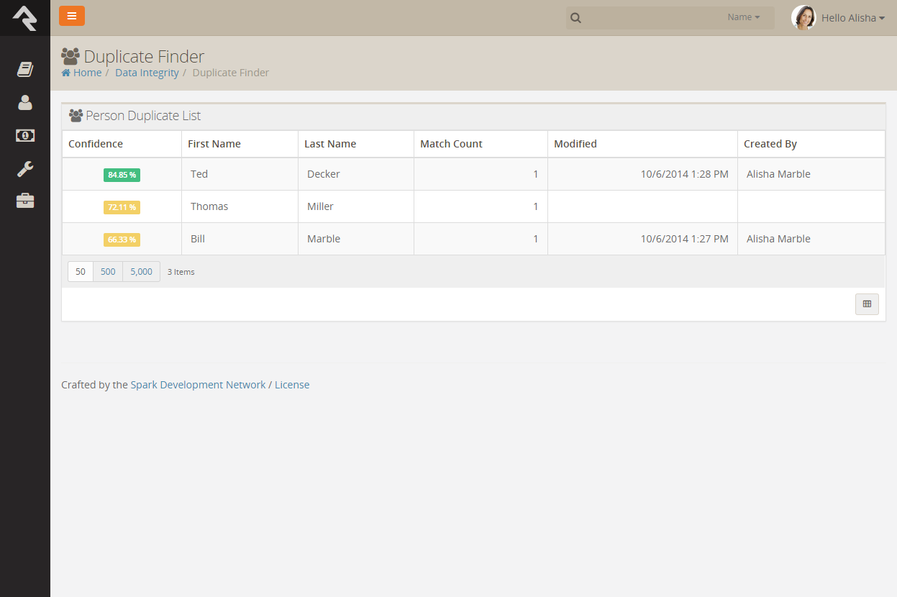Open Spark Development Network link
This screenshot has height=597, width=897.
[x=198, y=385]
